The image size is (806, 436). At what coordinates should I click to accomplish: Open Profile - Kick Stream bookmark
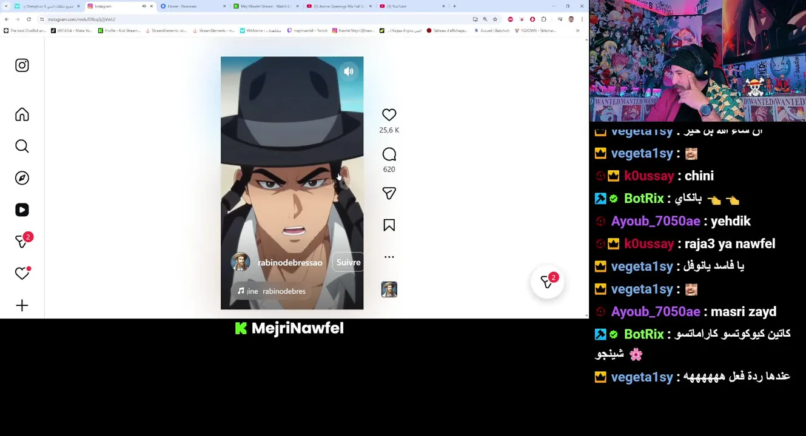pyautogui.click(x=119, y=30)
